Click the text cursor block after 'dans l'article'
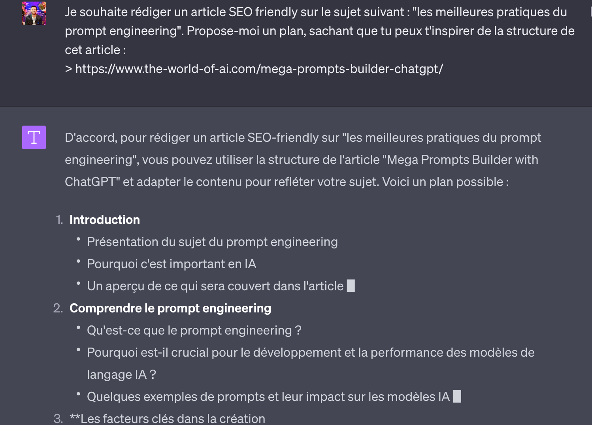This screenshot has height=425, width=592. (351, 286)
